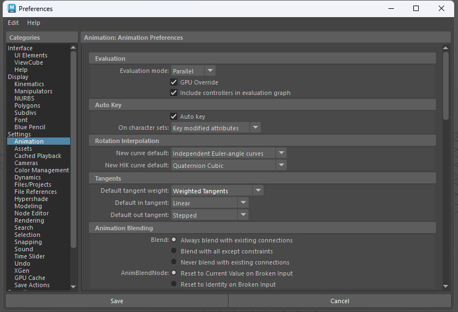The width and height of the screenshot is (458, 312).
Task: Open the Help menu
Action: [x=34, y=23]
